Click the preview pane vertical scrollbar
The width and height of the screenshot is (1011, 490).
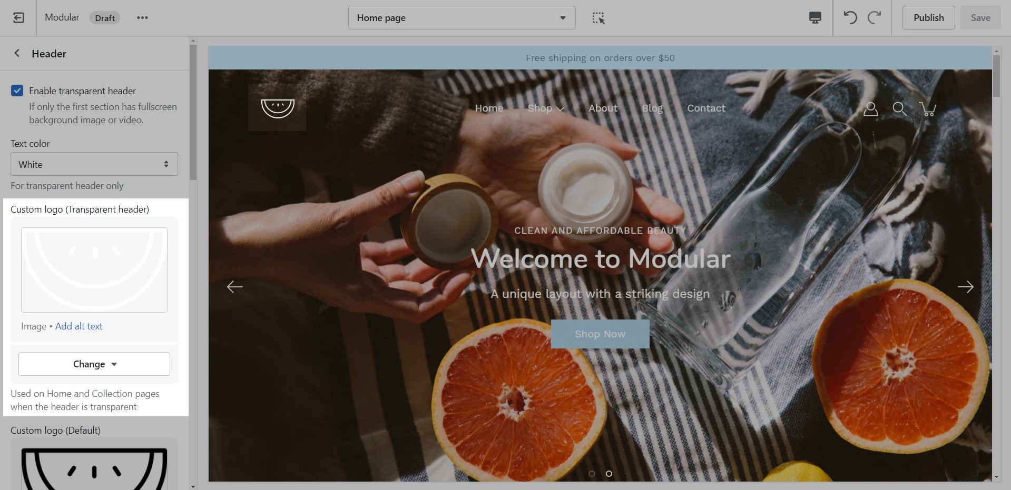click(996, 76)
